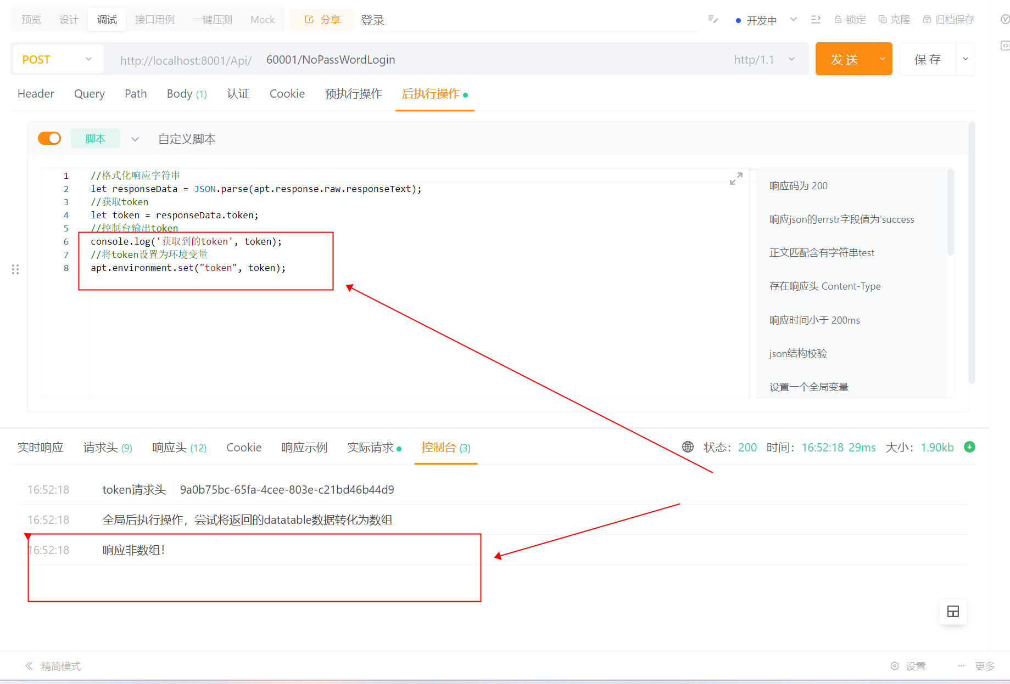Insert snippet 设置一个全局变量
Image resolution: width=1010 pixels, height=684 pixels.
tap(809, 387)
